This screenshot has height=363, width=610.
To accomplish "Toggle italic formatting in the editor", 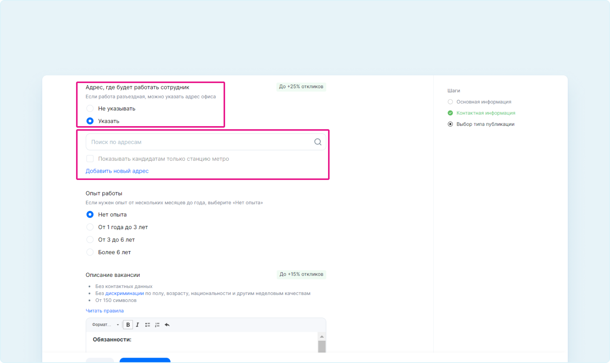I will pos(138,325).
